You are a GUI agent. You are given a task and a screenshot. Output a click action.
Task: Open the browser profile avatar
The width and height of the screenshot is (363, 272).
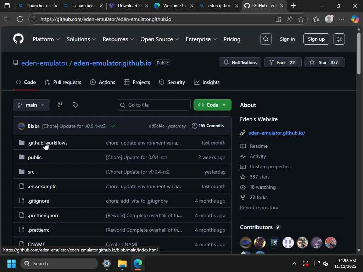pyautogui.click(x=329, y=19)
